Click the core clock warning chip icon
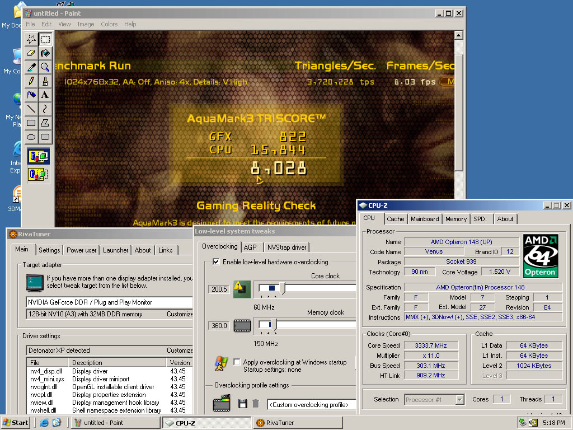The height and width of the screenshot is (430, 573). [242, 289]
